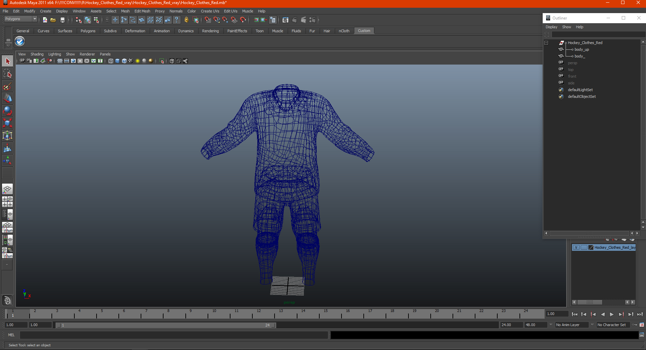This screenshot has height=350, width=646.
Task: Open Render Settings window
Action: pyautogui.click(x=313, y=20)
